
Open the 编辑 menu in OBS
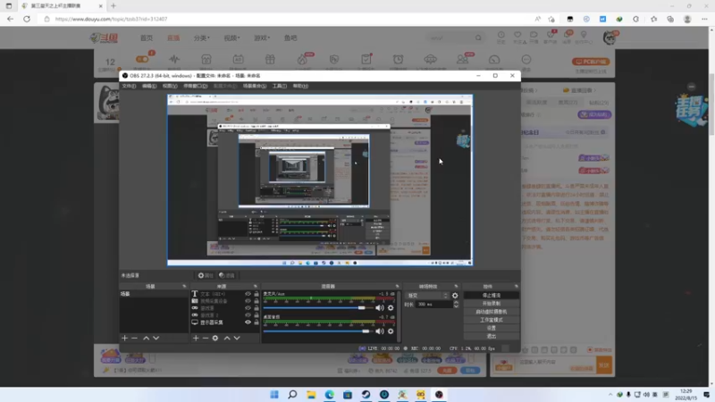click(x=149, y=86)
